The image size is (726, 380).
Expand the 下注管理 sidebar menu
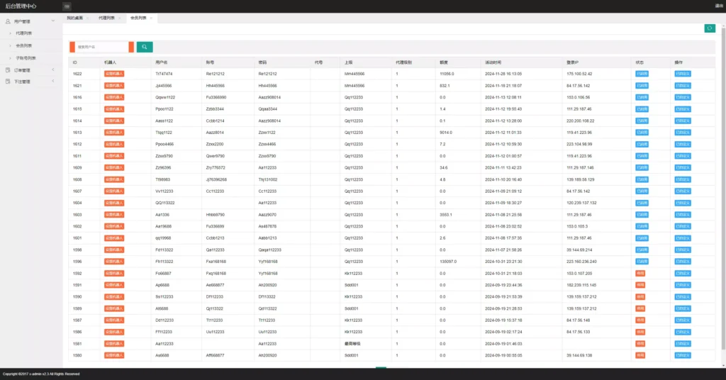pos(55,82)
